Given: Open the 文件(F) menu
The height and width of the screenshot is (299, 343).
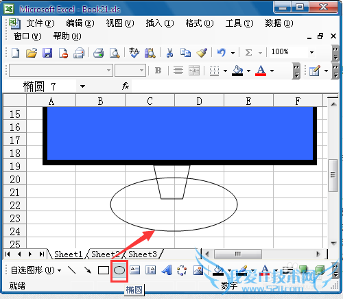Looking at the screenshot, I should click(x=40, y=23).
